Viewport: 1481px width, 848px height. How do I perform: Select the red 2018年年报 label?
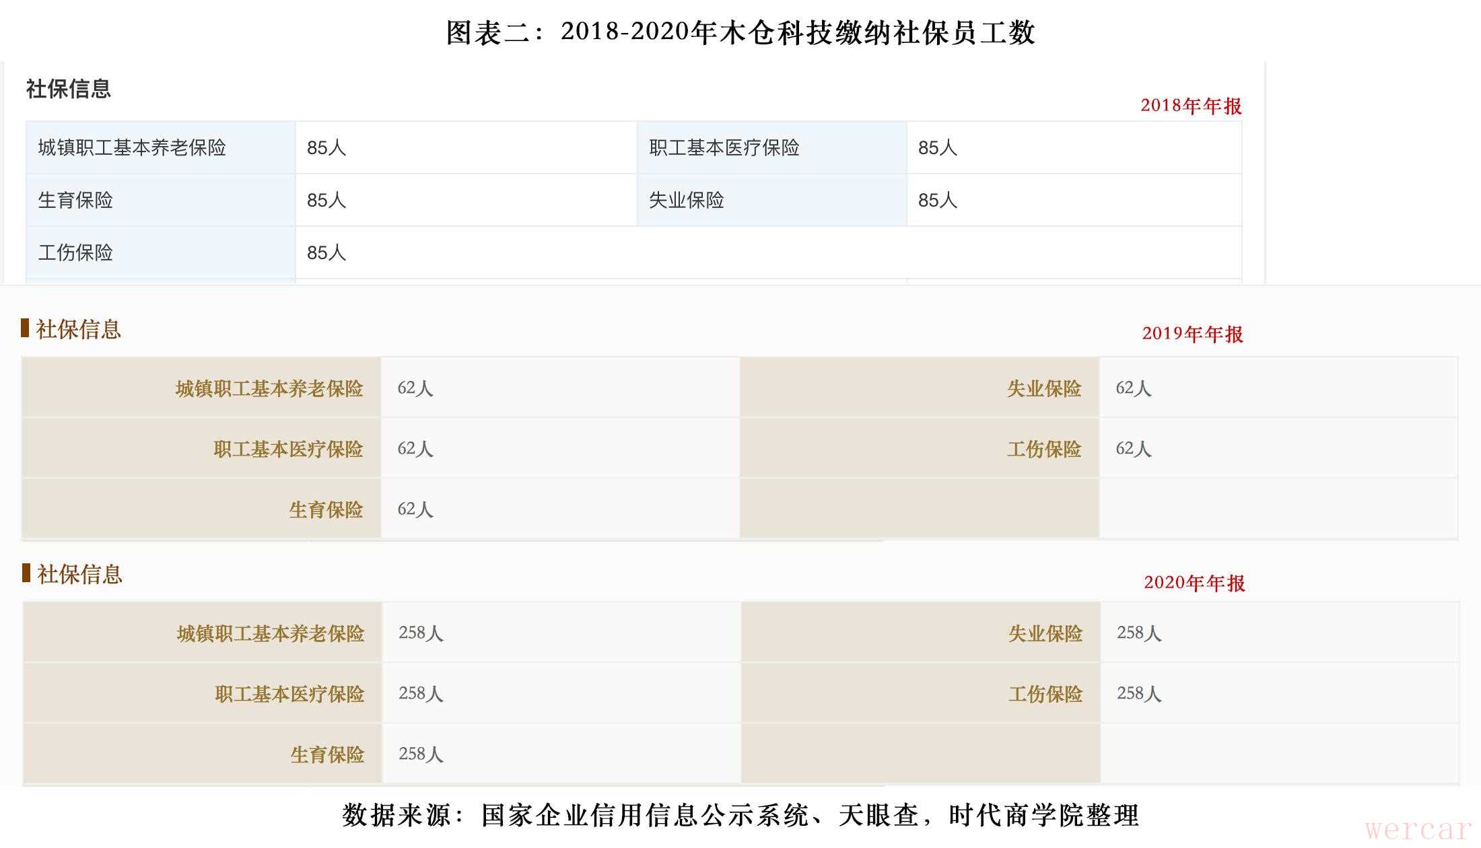point(1191,106)
